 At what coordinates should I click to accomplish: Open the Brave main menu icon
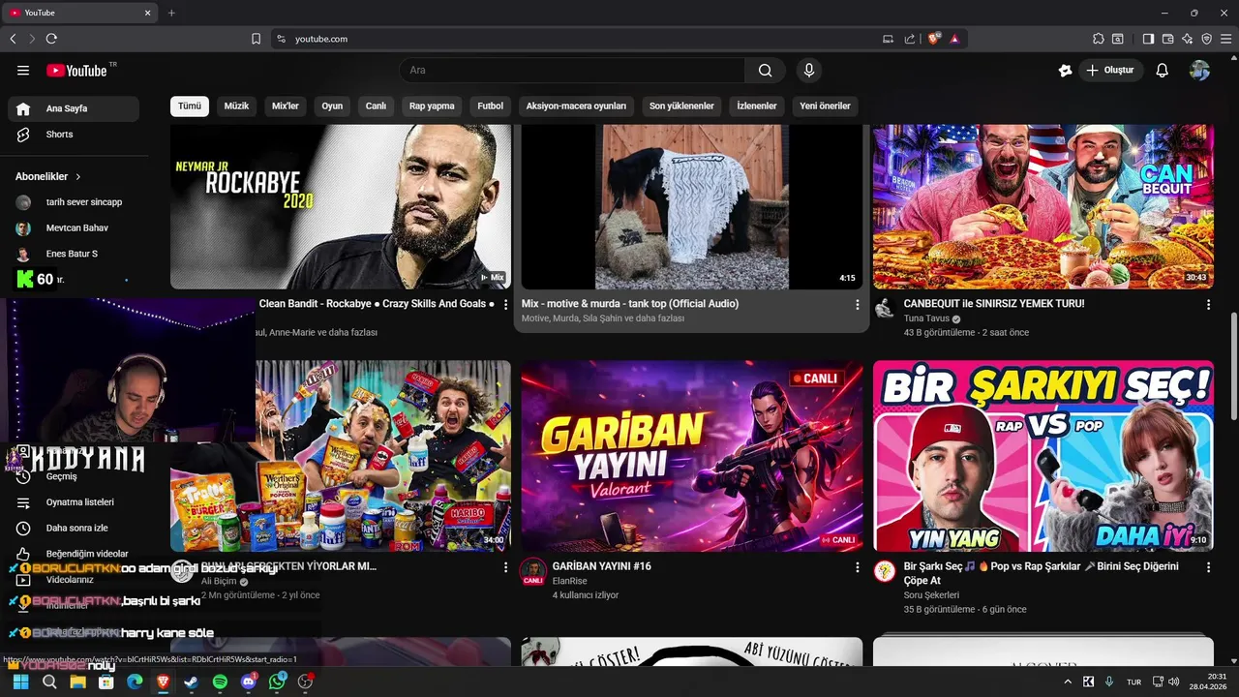[1226, 39]
